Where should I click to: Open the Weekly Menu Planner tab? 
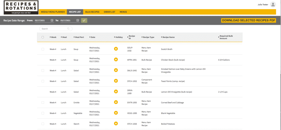53,12
